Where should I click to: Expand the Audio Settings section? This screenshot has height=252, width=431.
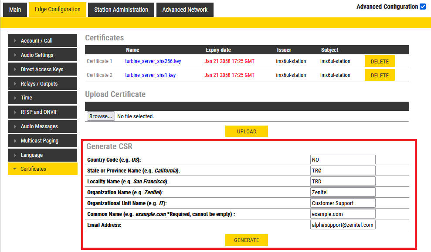pyautogui.click(x=42, y=55)
